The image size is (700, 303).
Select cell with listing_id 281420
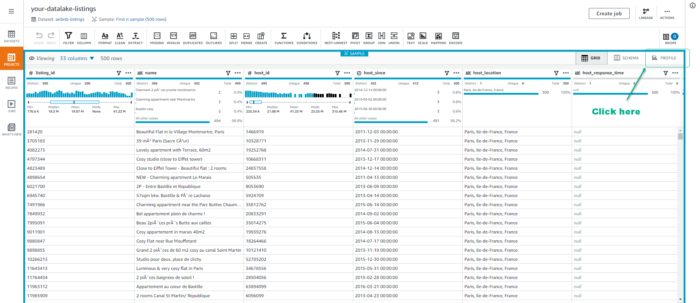pos(80,132)
